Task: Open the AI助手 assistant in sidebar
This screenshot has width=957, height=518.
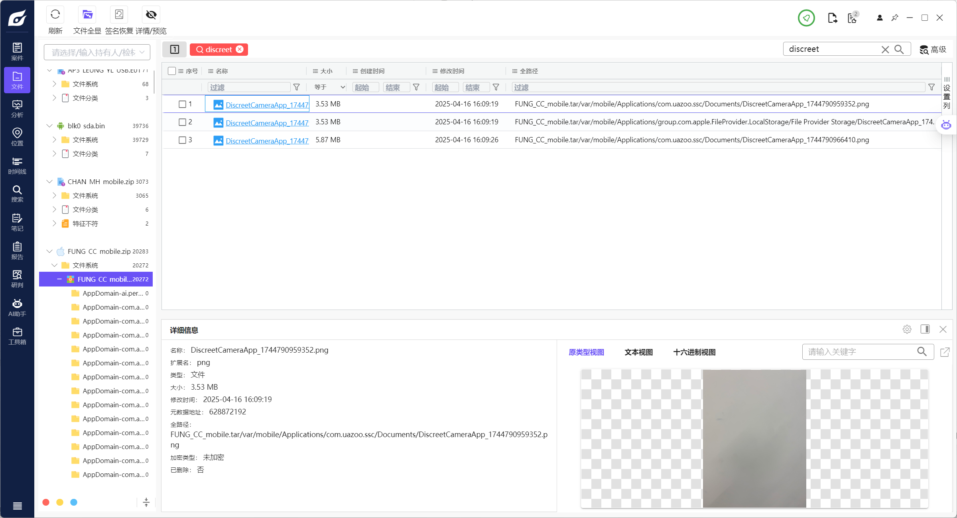Action: (x=17, y=308)
